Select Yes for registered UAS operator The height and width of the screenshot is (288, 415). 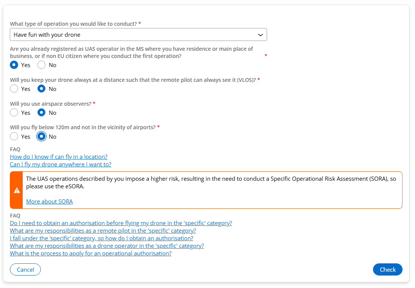pyautogui.click(x=14, y=65)
